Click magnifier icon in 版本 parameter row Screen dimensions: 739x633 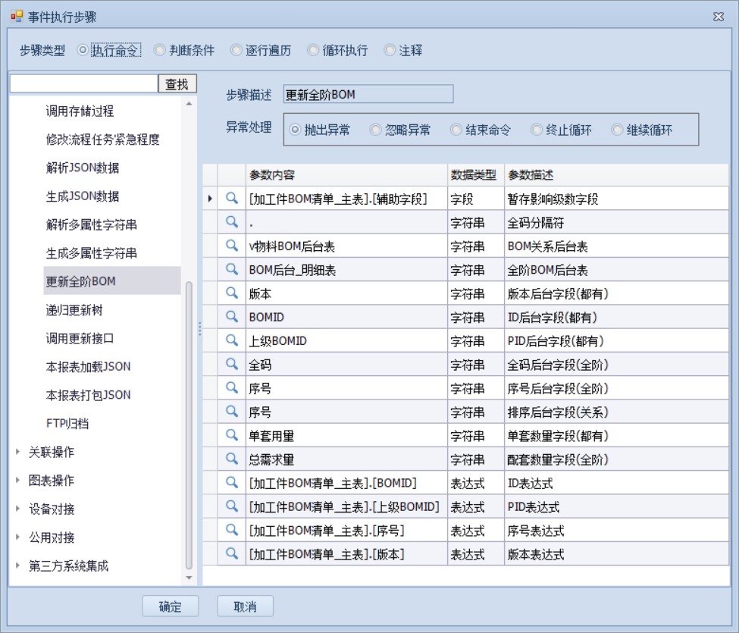tap(232, 293)
